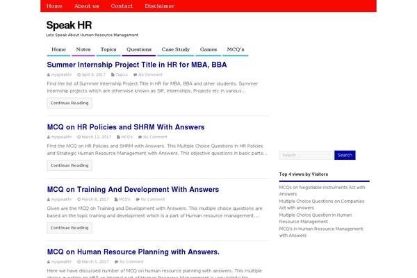
Task: Click author icon on Human Resource Planning post
Action: (49, 262)
